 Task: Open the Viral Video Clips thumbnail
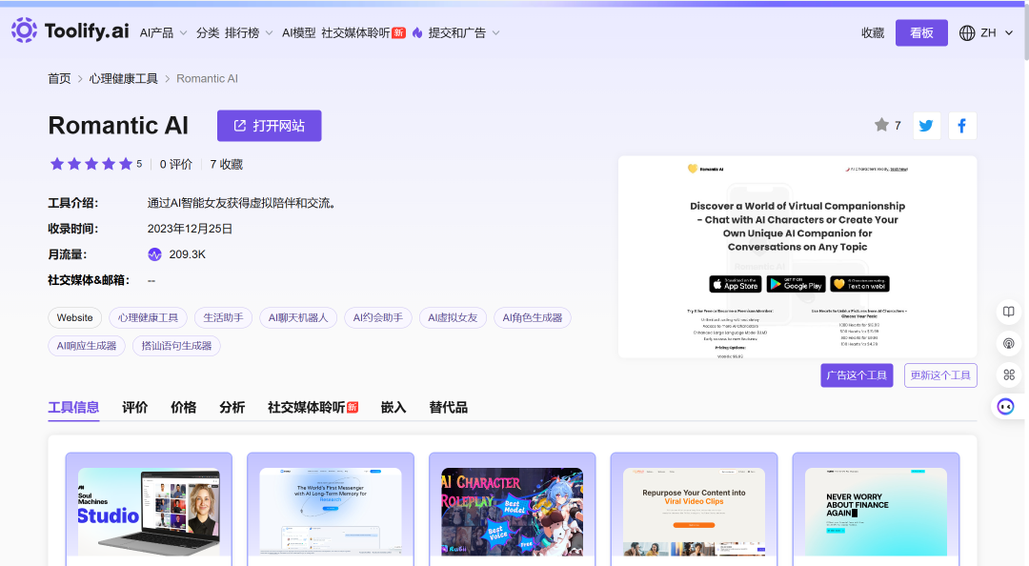[694, 512]
